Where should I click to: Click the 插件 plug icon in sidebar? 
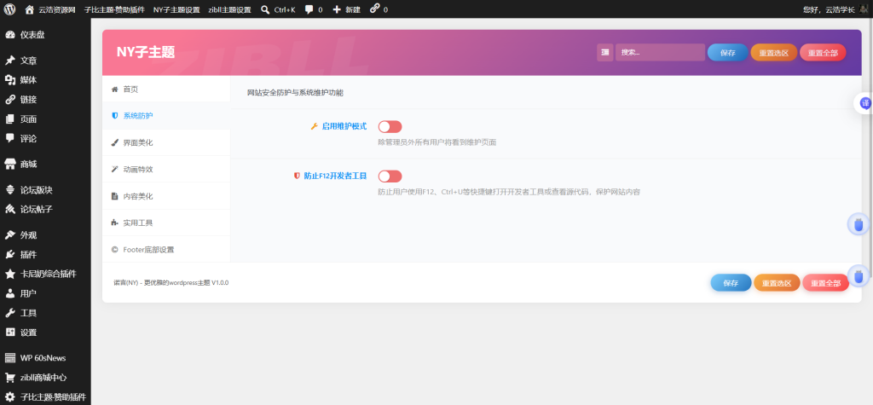point(10,255)
